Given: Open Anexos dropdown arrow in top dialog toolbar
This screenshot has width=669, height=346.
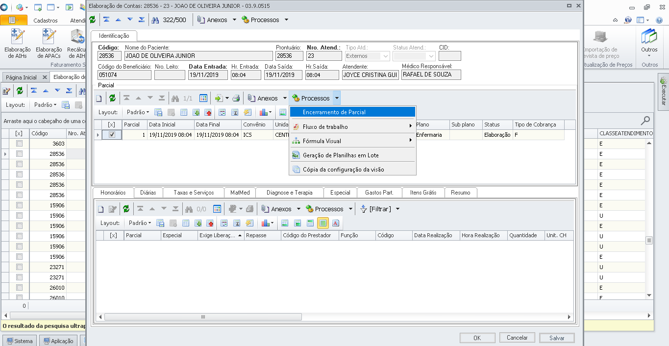Looking at the screenshot, I should (234, 20).
